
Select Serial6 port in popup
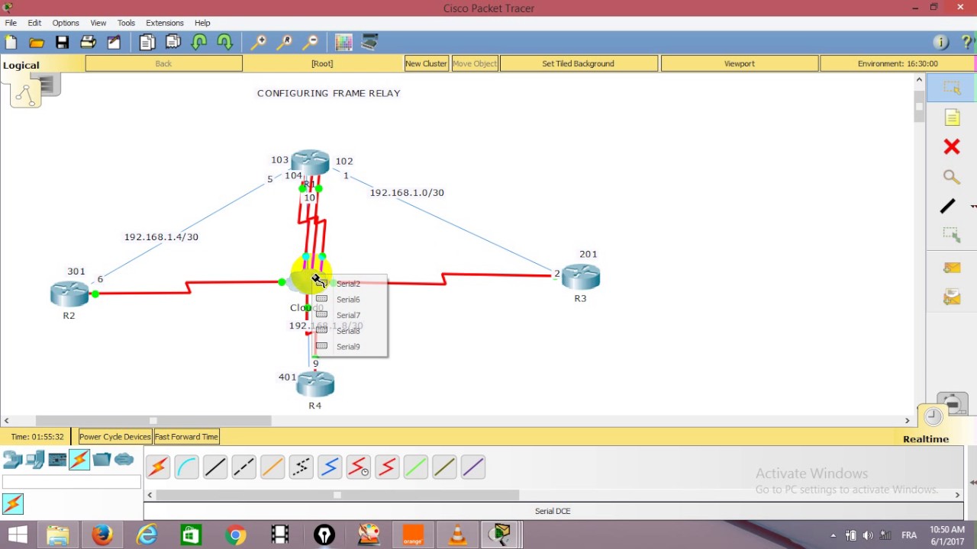click(348, 300)
